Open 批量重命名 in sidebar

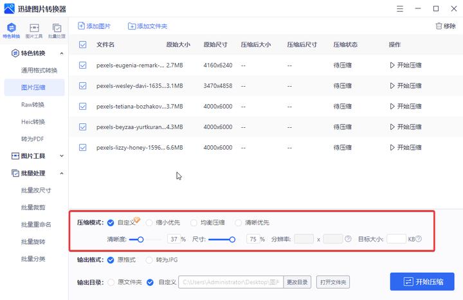(36, 224)
